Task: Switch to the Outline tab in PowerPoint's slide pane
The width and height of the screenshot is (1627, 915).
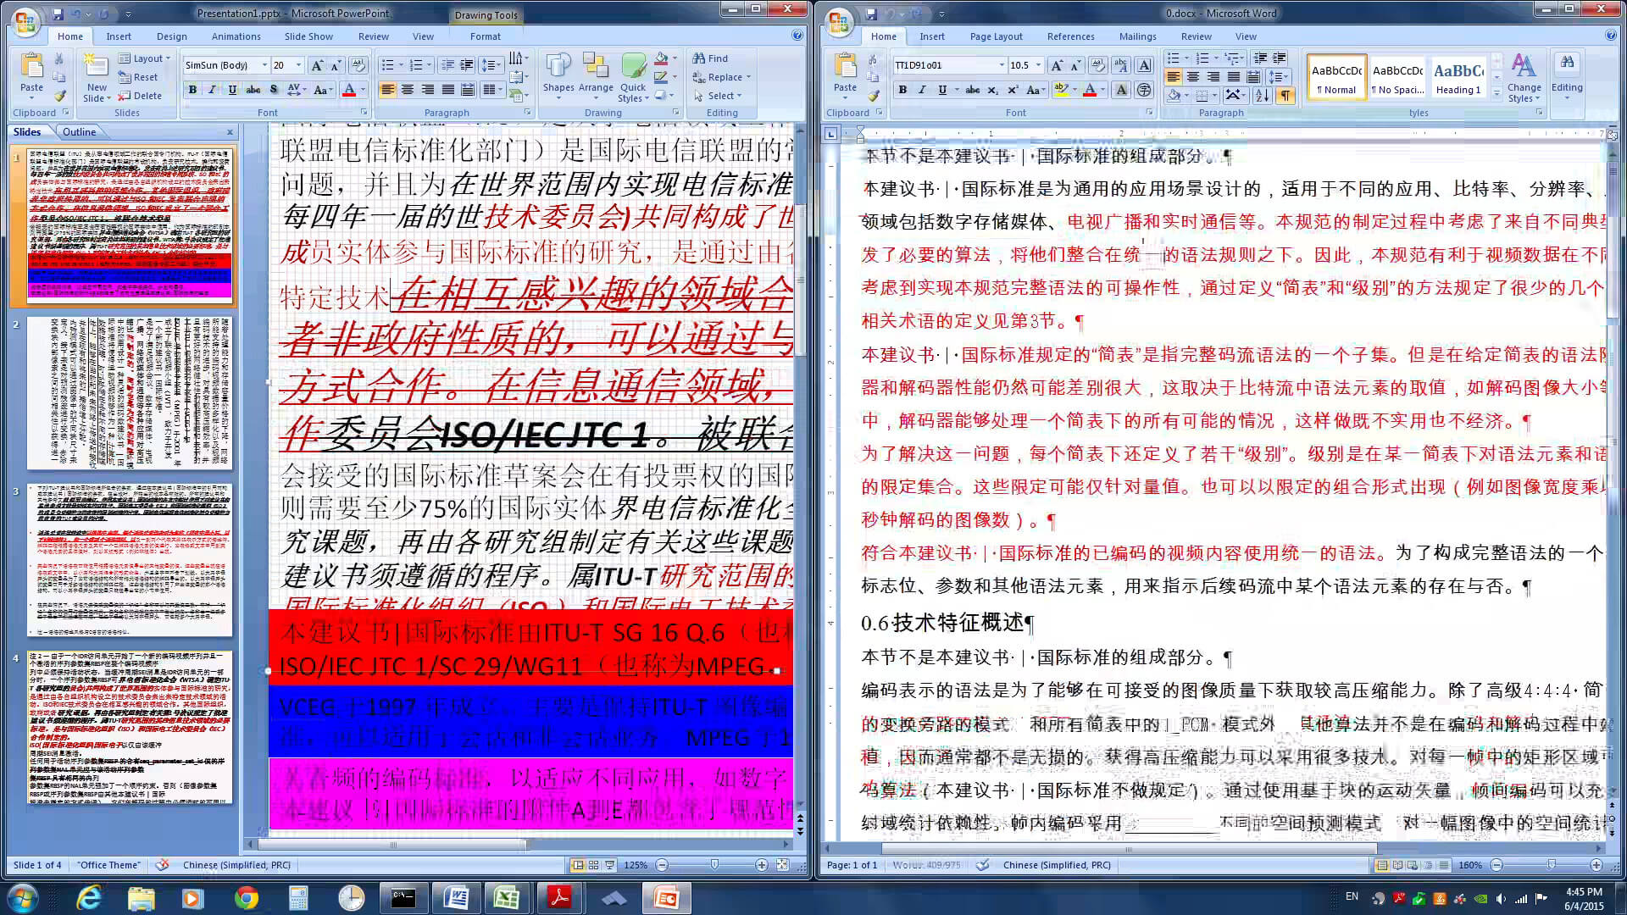Action: (x=79, y=132)
